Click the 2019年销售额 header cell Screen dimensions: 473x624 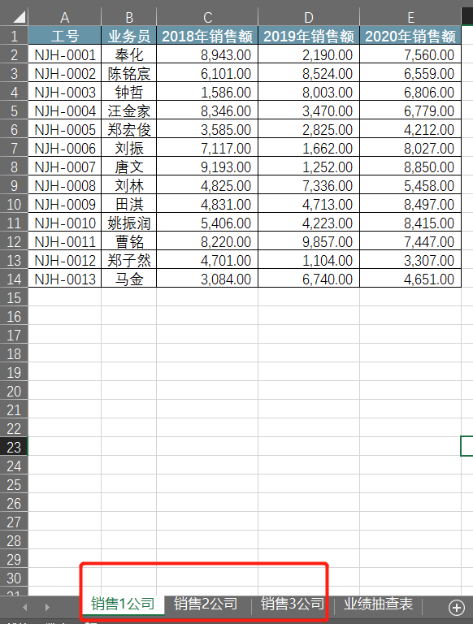[x=309, y=37]
